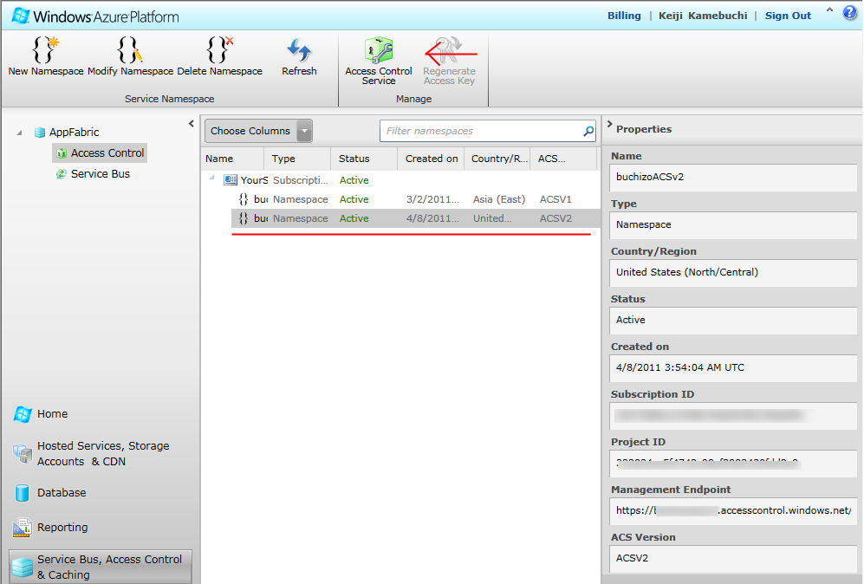Open the Reporting section
Screen dimensions: 864x584
point(62,528)
